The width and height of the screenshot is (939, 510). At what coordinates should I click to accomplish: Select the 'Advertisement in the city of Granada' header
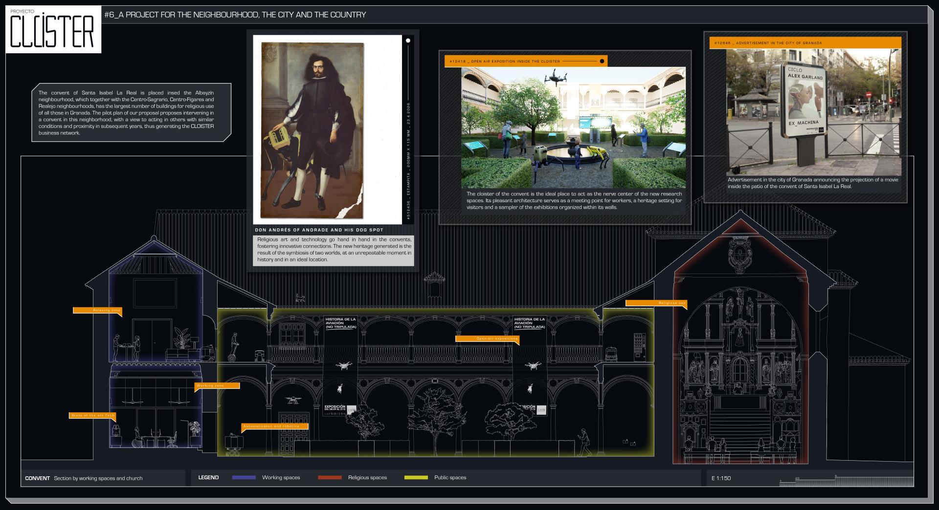pos(805,43)
